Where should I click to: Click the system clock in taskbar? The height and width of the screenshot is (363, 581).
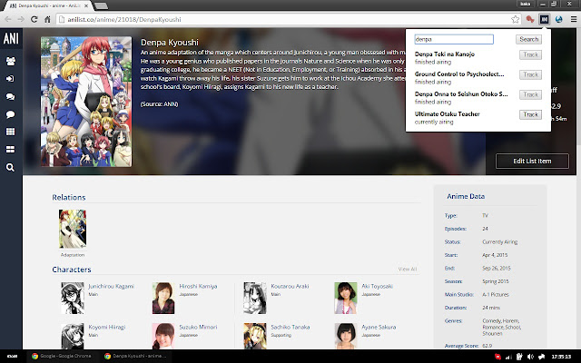561,357
